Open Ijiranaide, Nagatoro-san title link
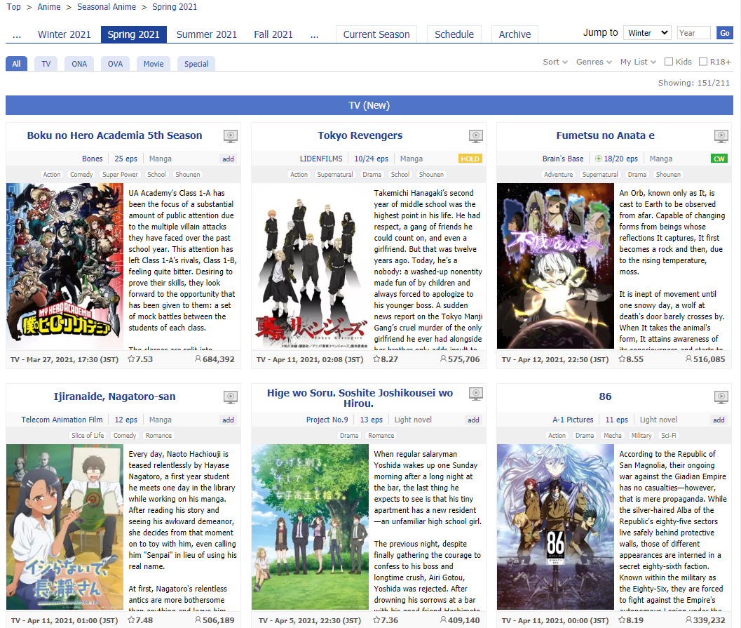This screenshot has width=741, height=628. tap(114, 396)
